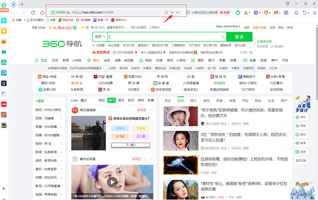Click the green circle extension icon in toolbar

237,13
